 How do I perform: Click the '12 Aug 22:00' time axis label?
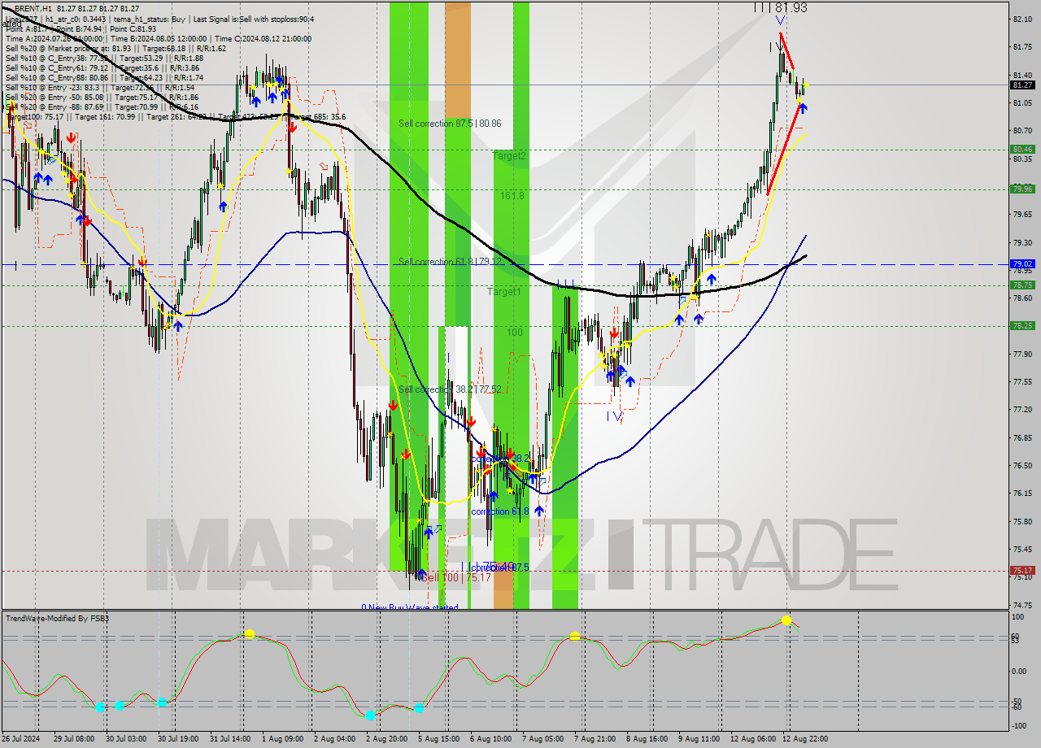coord(805,739)
